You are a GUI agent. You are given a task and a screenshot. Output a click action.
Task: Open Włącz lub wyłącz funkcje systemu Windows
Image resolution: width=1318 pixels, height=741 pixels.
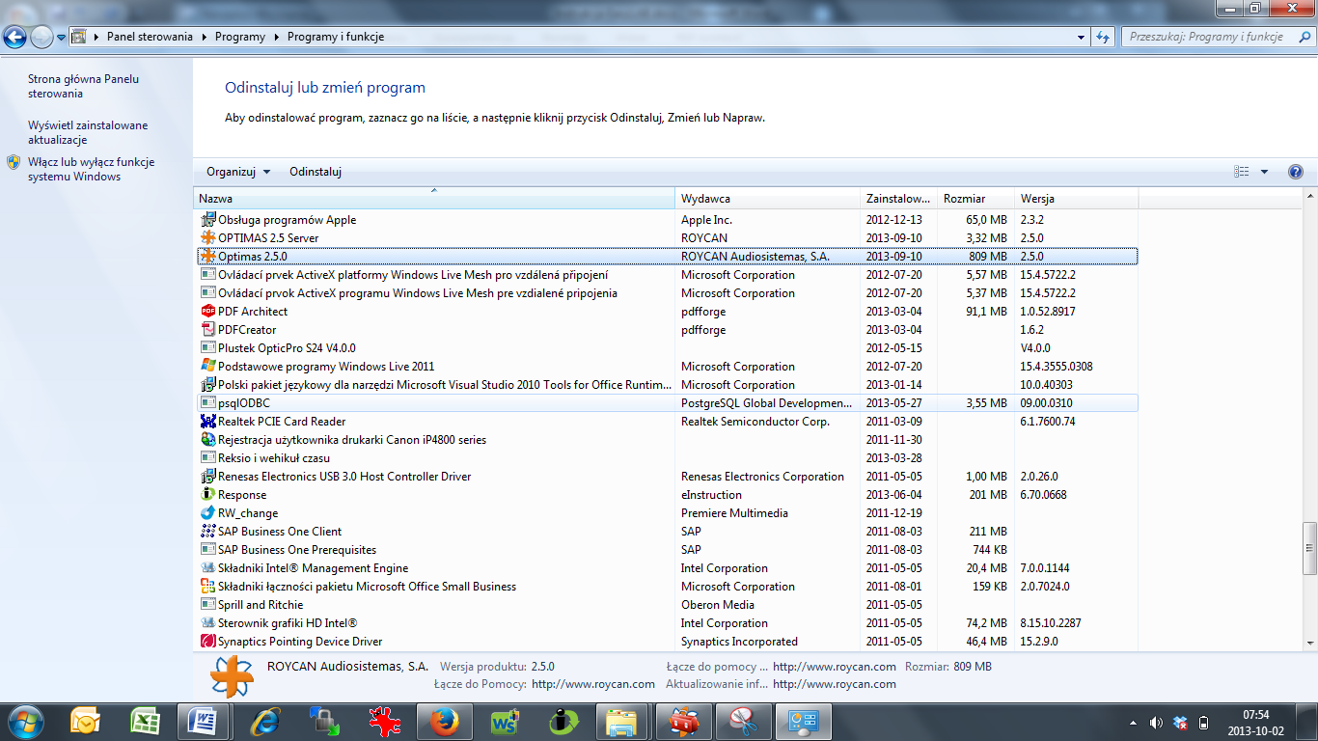pos(91,170)
